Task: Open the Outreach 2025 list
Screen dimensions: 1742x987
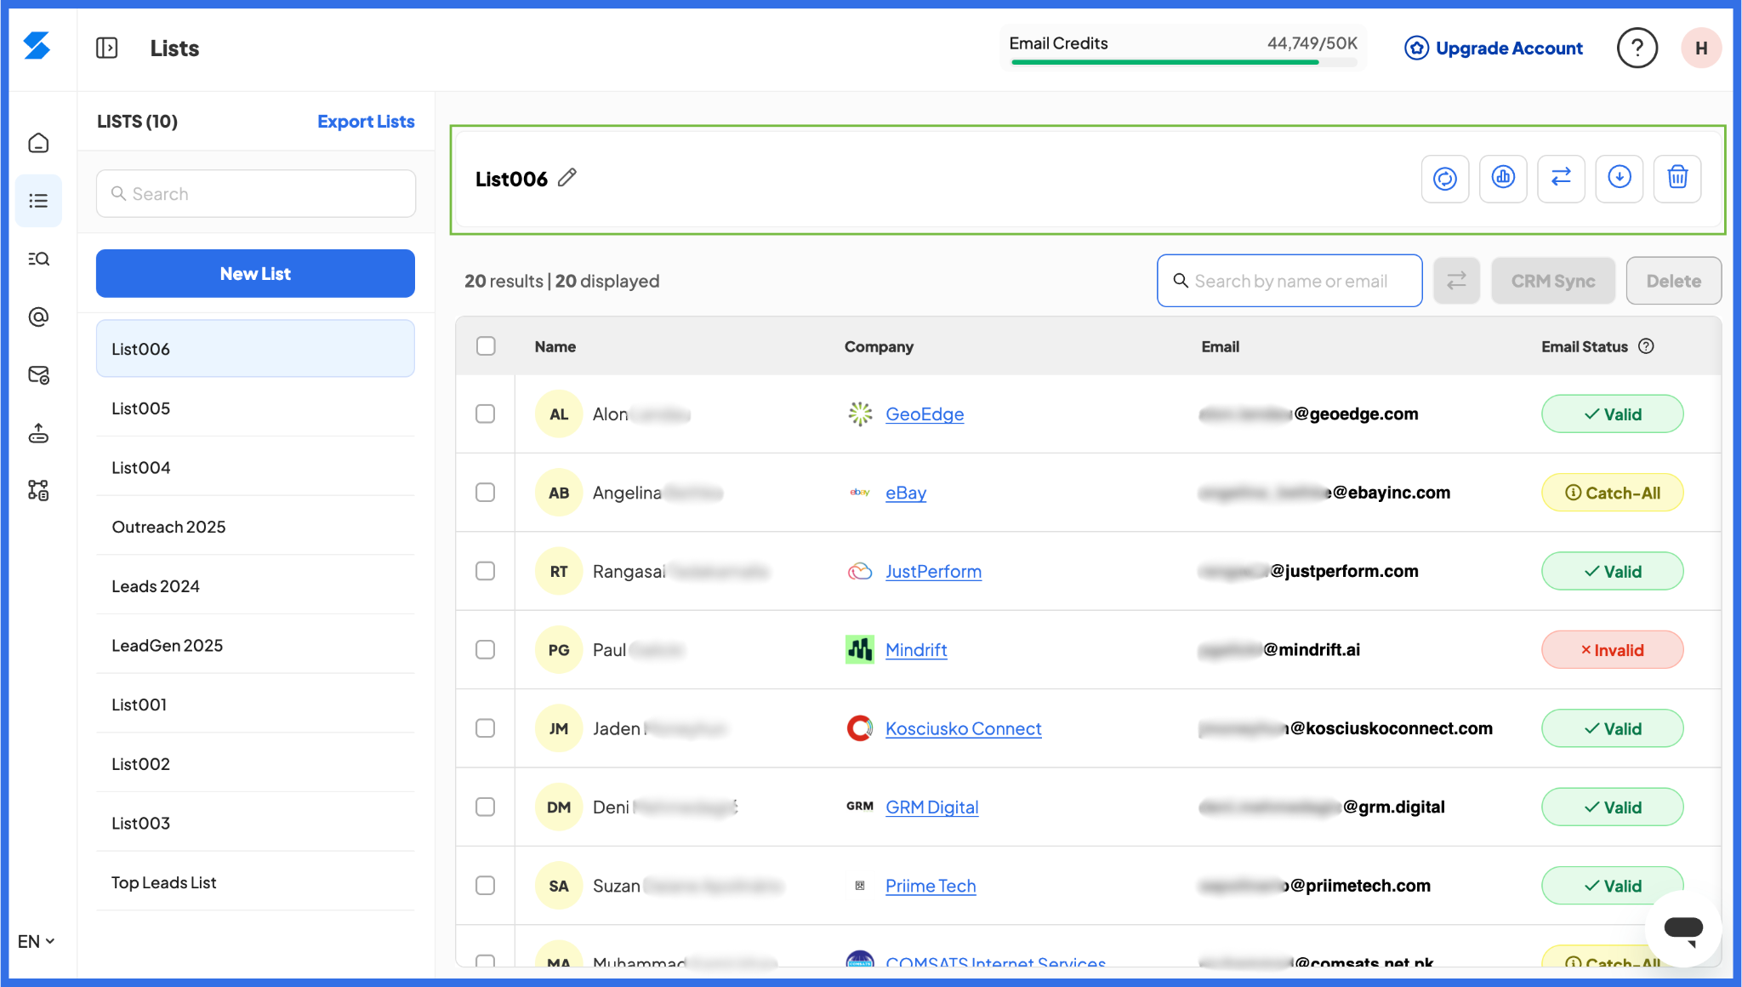Action: point(255,527)
